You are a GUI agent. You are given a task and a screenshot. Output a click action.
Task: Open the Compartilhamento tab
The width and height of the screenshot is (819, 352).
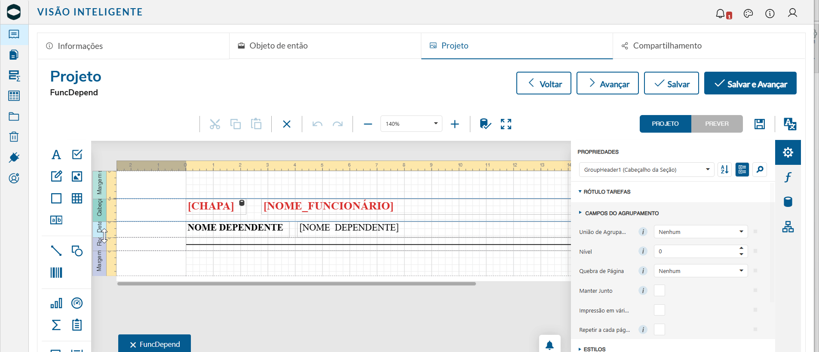coord(709,46)
